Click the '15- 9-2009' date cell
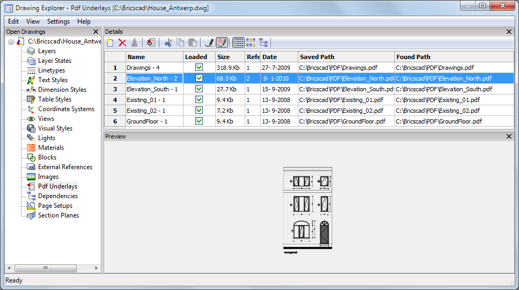This screenshot has width=519, height=290. point(279,89)
